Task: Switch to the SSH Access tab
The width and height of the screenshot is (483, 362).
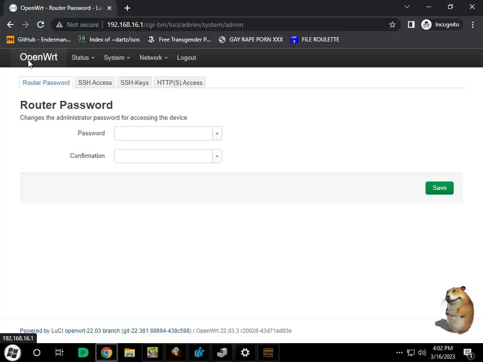Action: (x=95, y=82)
